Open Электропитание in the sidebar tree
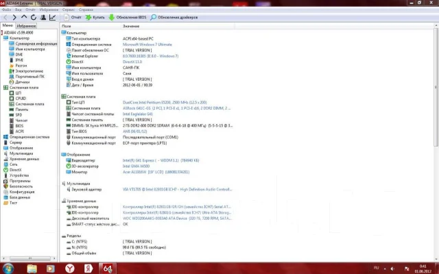439x274 pixels. [29, 71]
